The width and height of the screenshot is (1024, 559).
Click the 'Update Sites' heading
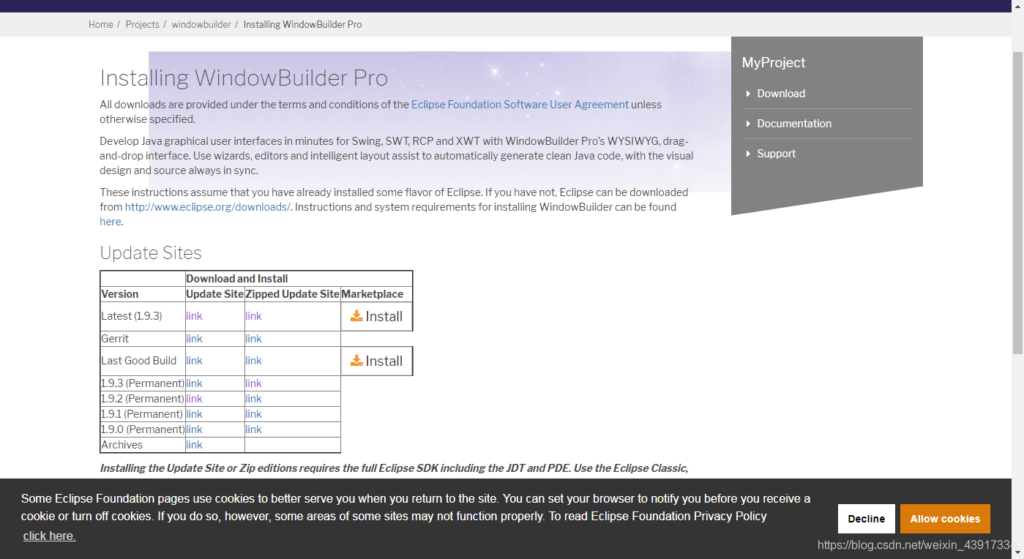[x=151, y=253]
